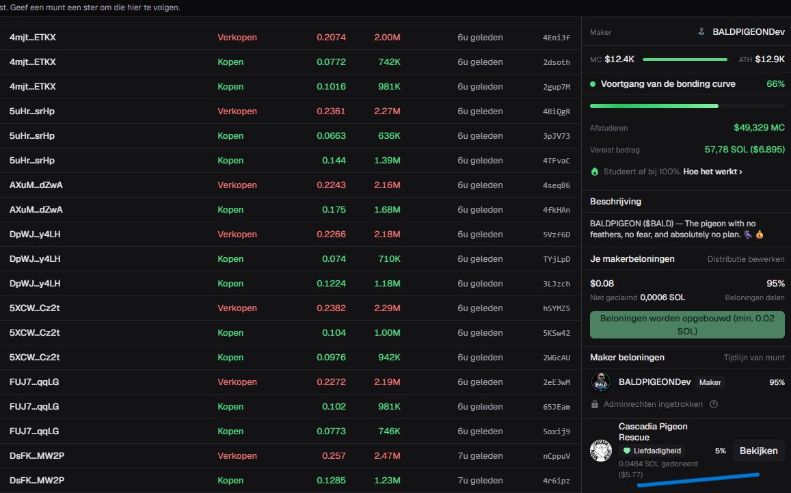
Task: Click the green heart Liefdadigheid badge
Action: click(652, 451)
